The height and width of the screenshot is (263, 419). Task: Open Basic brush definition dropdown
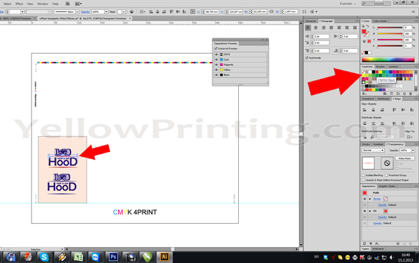[78, 12]
